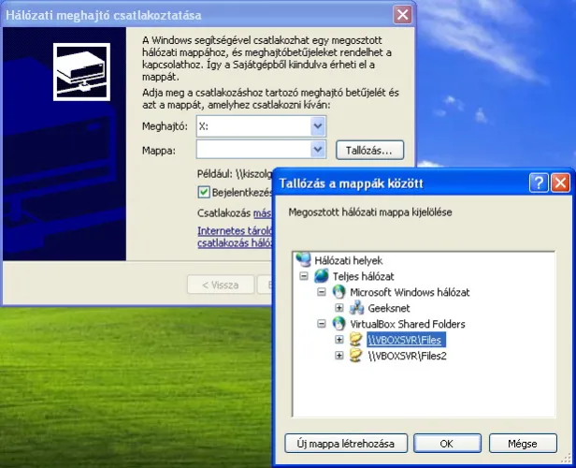Click the Teljes hálózat globe icon
This screenshot has height=468, width=576.
pos(322,276)
